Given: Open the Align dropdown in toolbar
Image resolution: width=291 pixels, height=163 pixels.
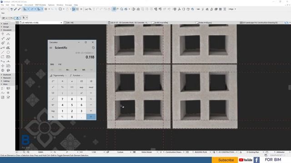Looking at the screenshot, I should [x=232, y=9].
